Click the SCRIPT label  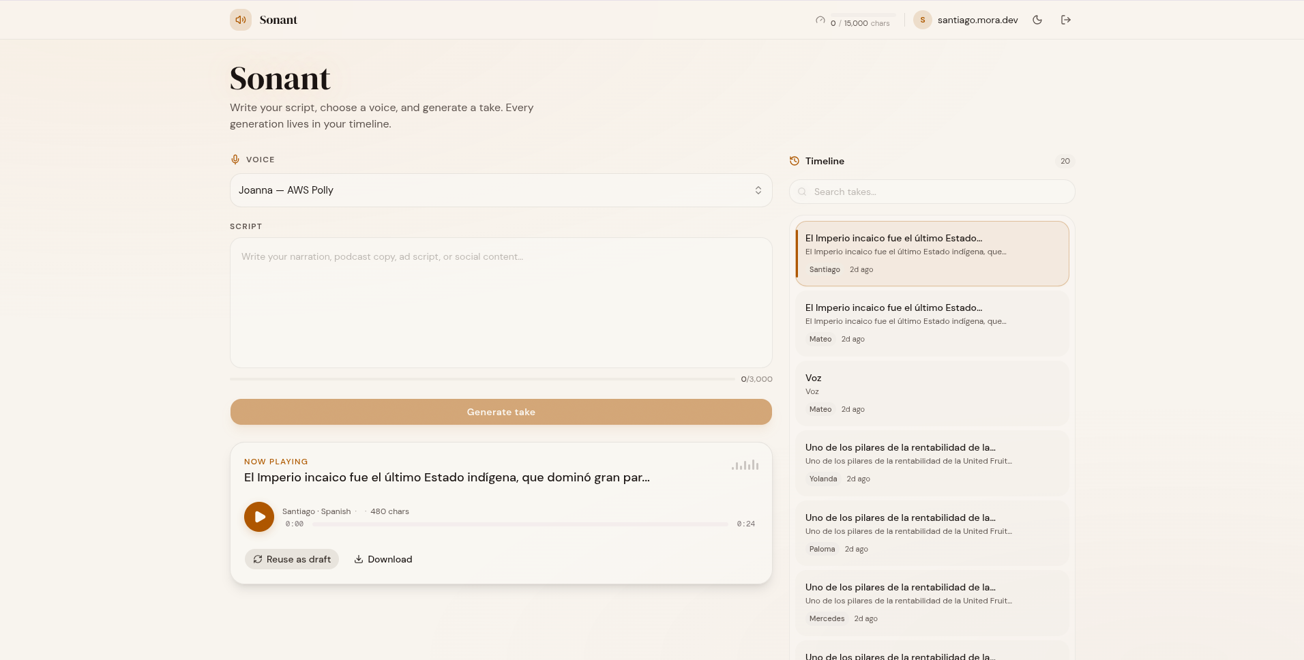246,226
